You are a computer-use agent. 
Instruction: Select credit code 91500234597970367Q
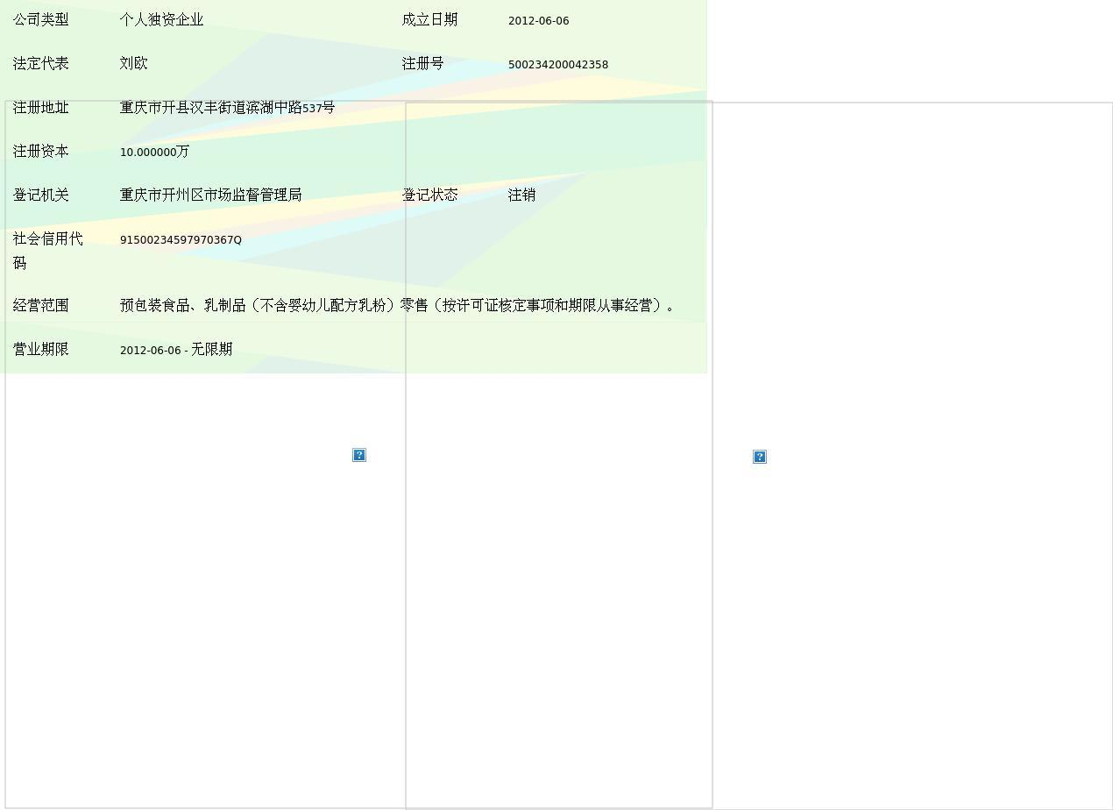(x=181, y=239)
